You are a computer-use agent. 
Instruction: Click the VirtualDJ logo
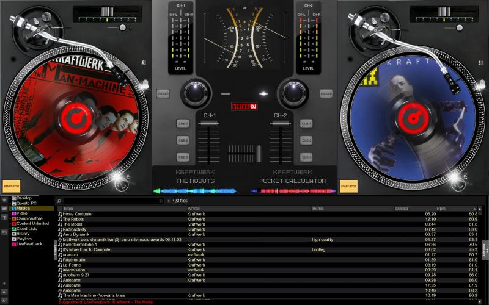(244, 107)
